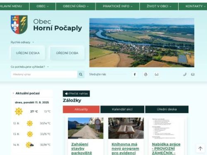This screenshot has width=207, height=155.
Task: Click the 35/18 °C forecast value
Action: 45,145
